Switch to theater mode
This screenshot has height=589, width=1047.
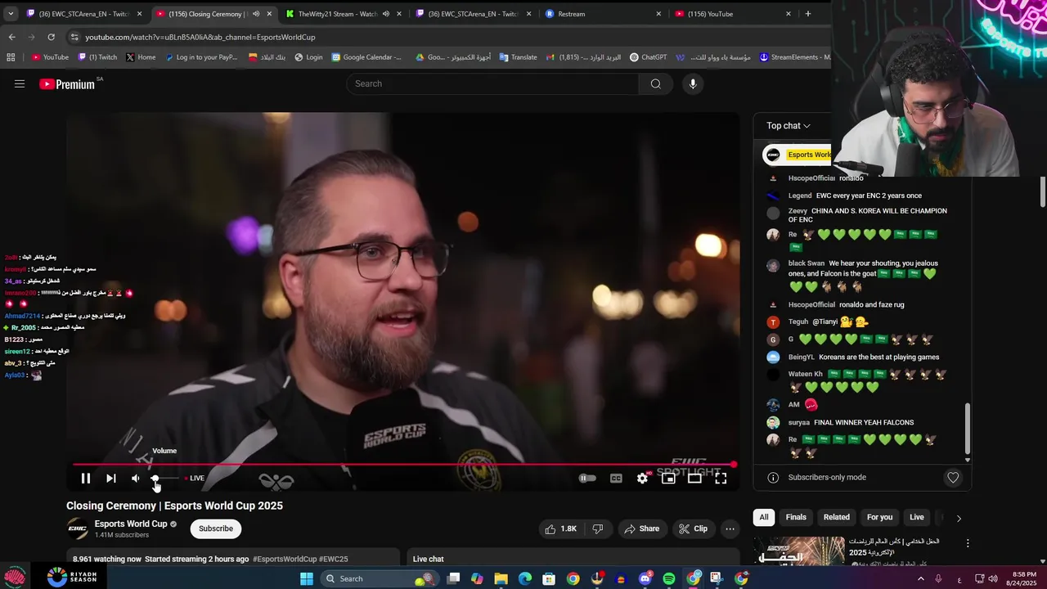694,479
